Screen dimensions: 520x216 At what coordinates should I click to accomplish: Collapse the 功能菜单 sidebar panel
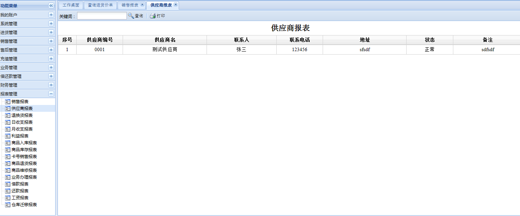[x=51, y=6]
